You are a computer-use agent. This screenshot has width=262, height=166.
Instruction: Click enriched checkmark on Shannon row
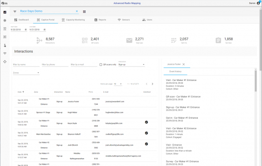tap(146, 133)
